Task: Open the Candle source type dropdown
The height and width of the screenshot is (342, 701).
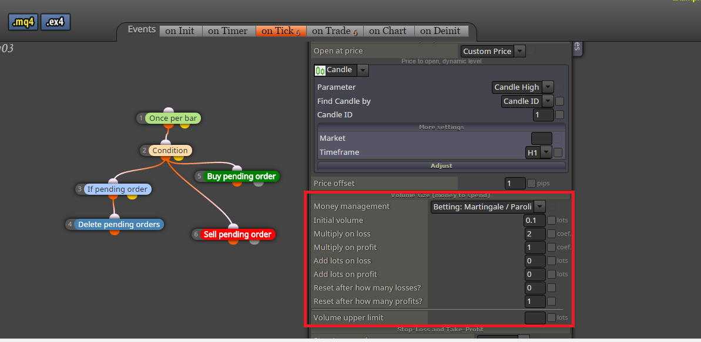Action: tap(363, 70)
